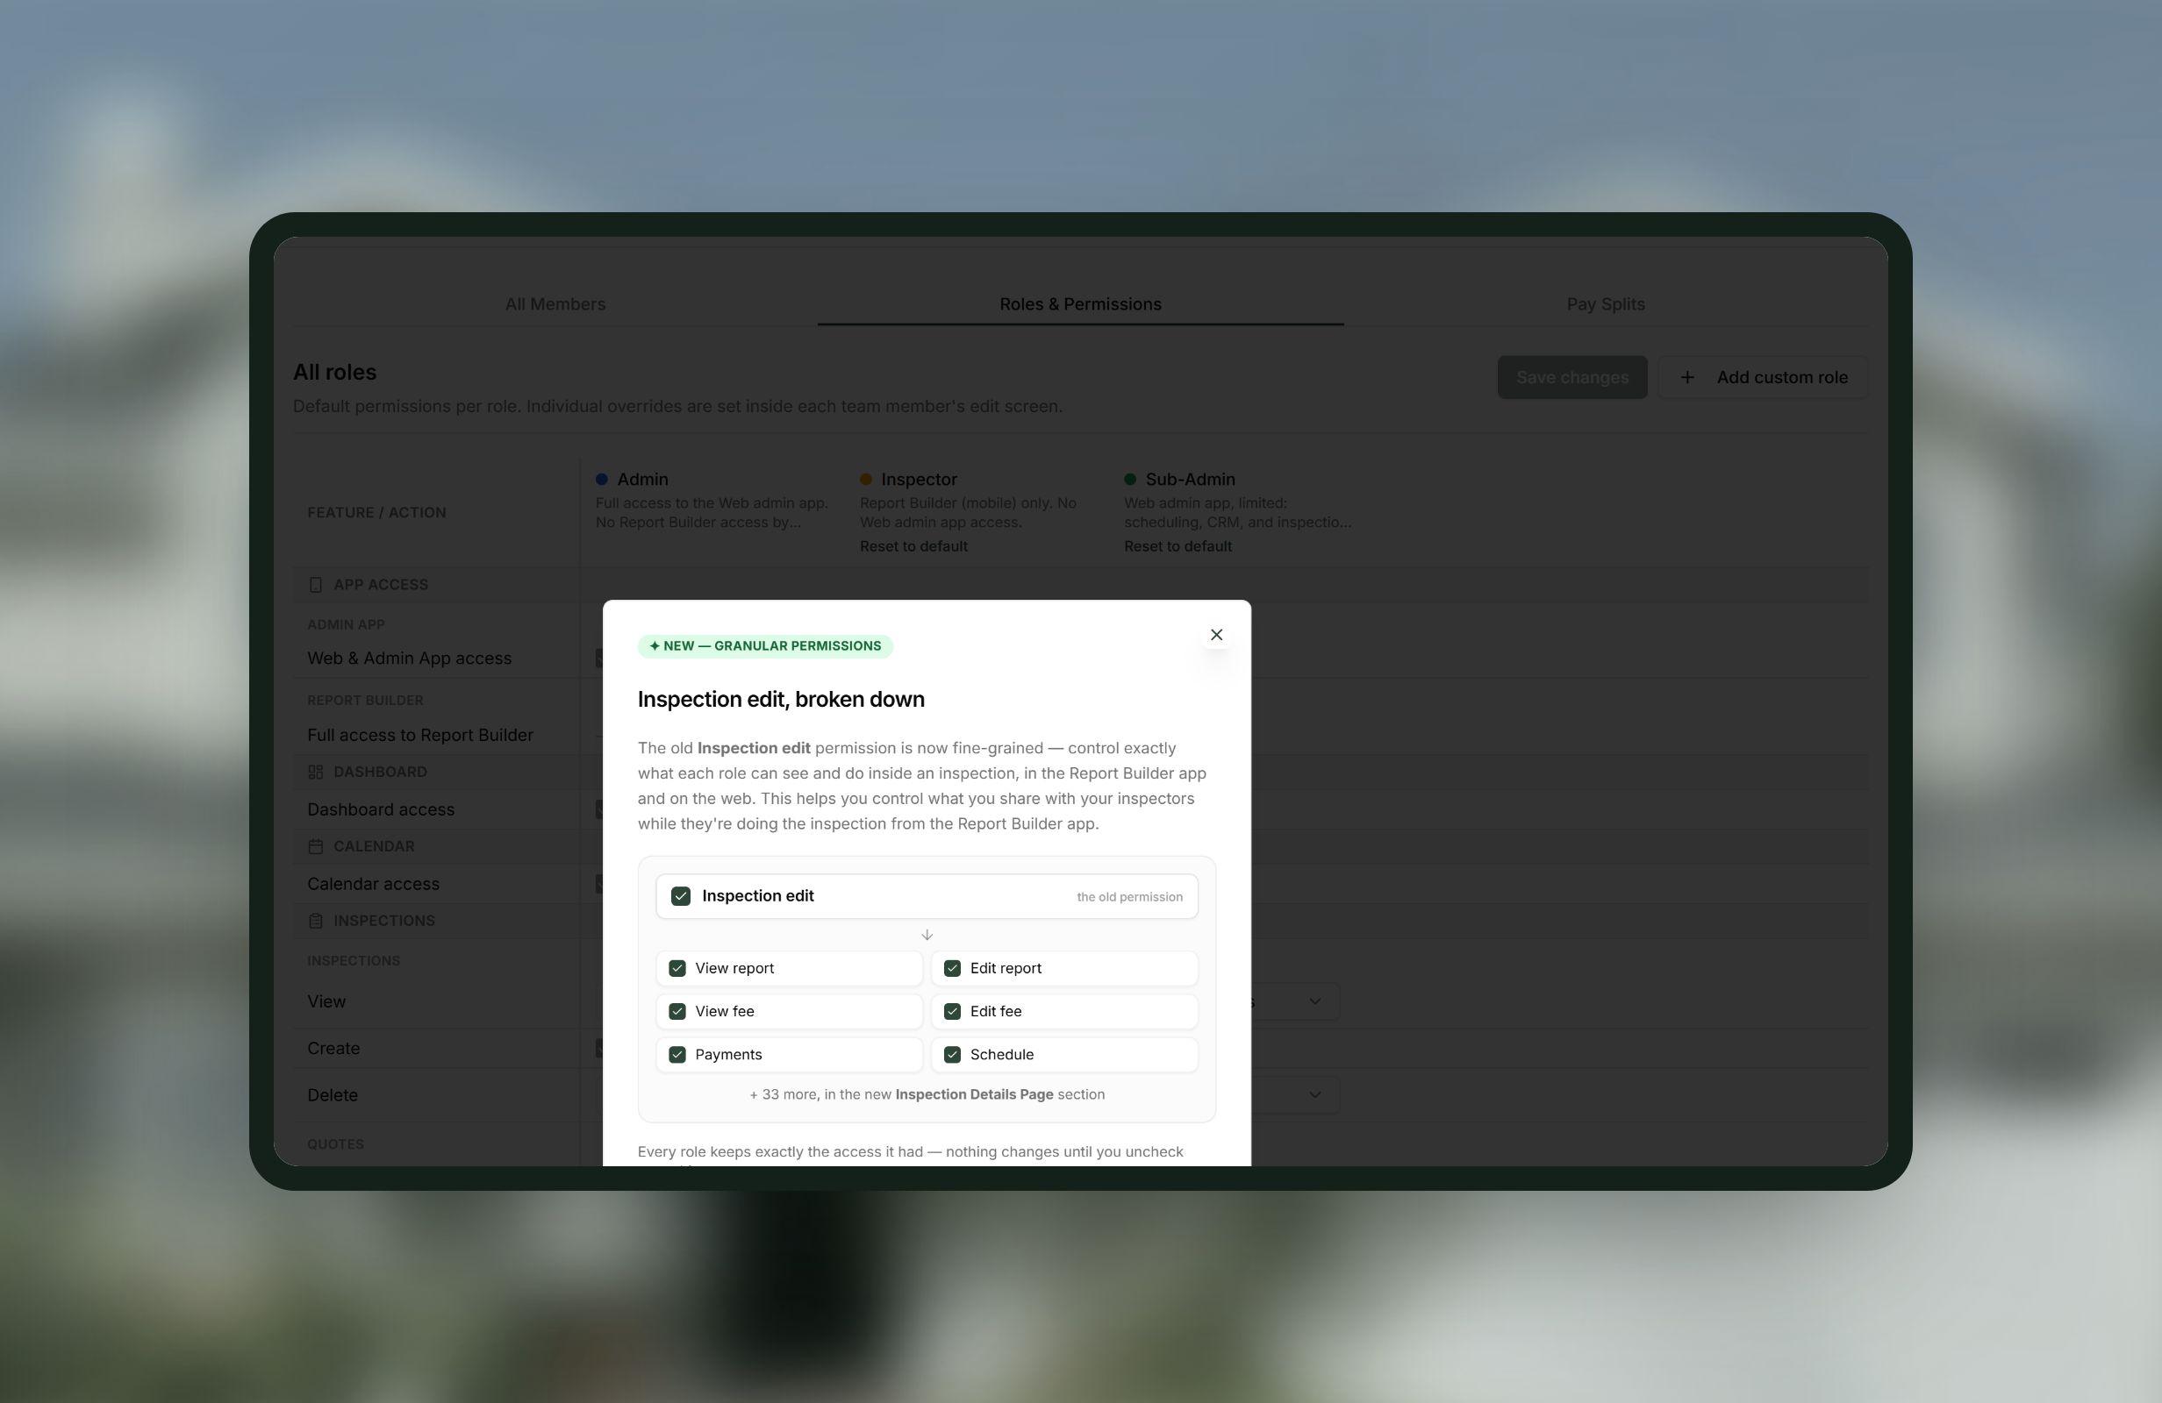The width and height of the screenshot is (2162, 1403).
Task: Toggle the View report checkbox
Action: click(677, 968)
